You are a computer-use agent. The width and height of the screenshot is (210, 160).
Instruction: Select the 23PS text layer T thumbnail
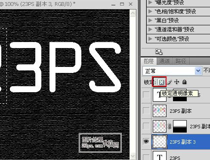160,156
